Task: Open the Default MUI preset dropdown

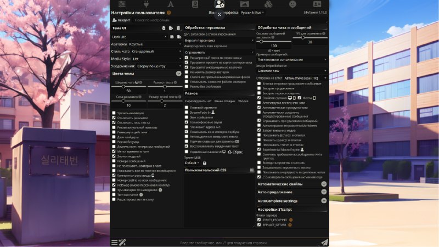Action: click(192, 163)
